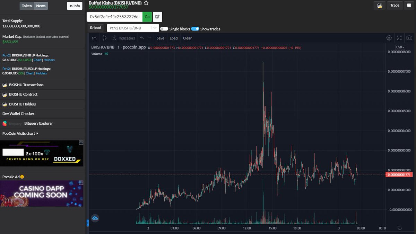The width and height of the screenshot is (416, 234).
Task: Click the Pc v2 link for BKISHU/BNB
Action: click(6, 55)
